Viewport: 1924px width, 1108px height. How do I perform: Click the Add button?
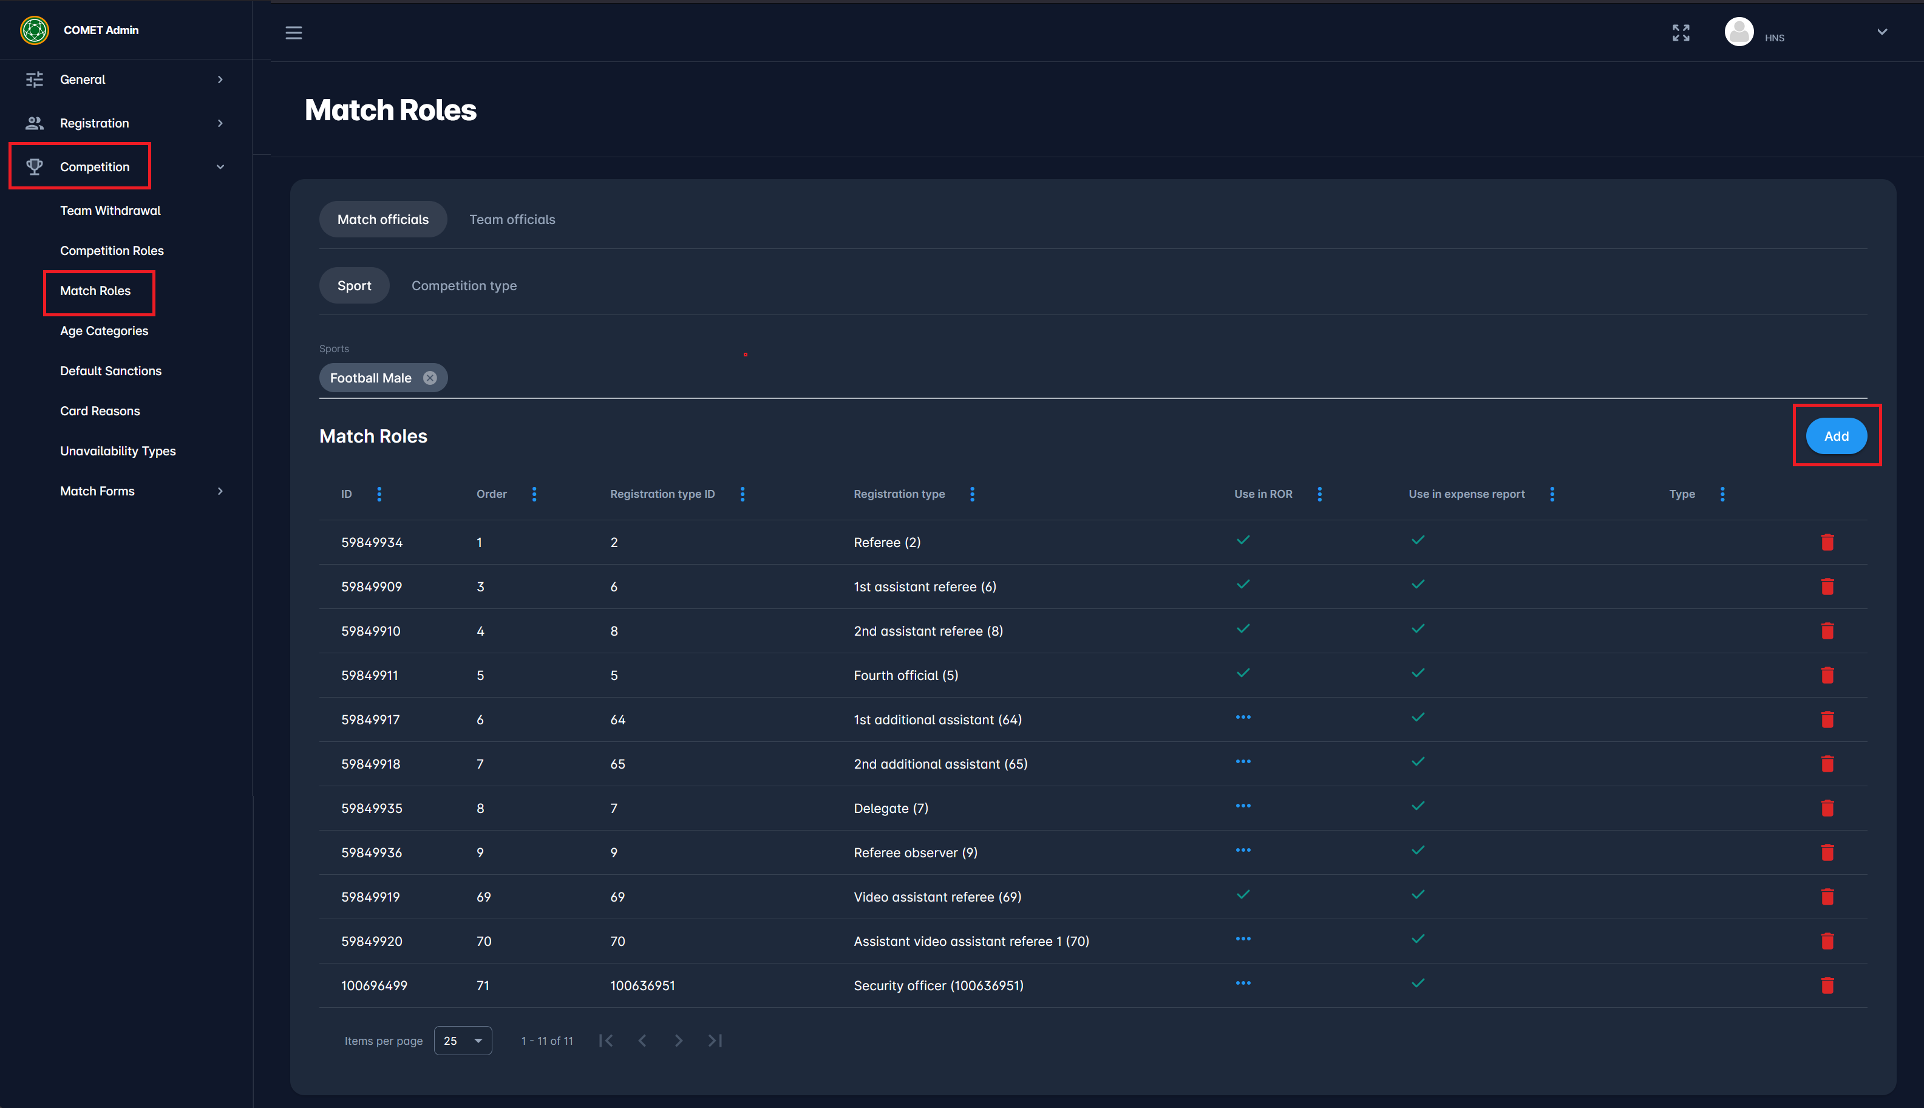coord(1836,436)
